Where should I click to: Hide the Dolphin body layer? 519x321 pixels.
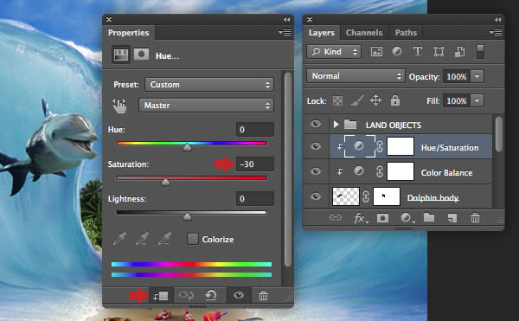316,196
